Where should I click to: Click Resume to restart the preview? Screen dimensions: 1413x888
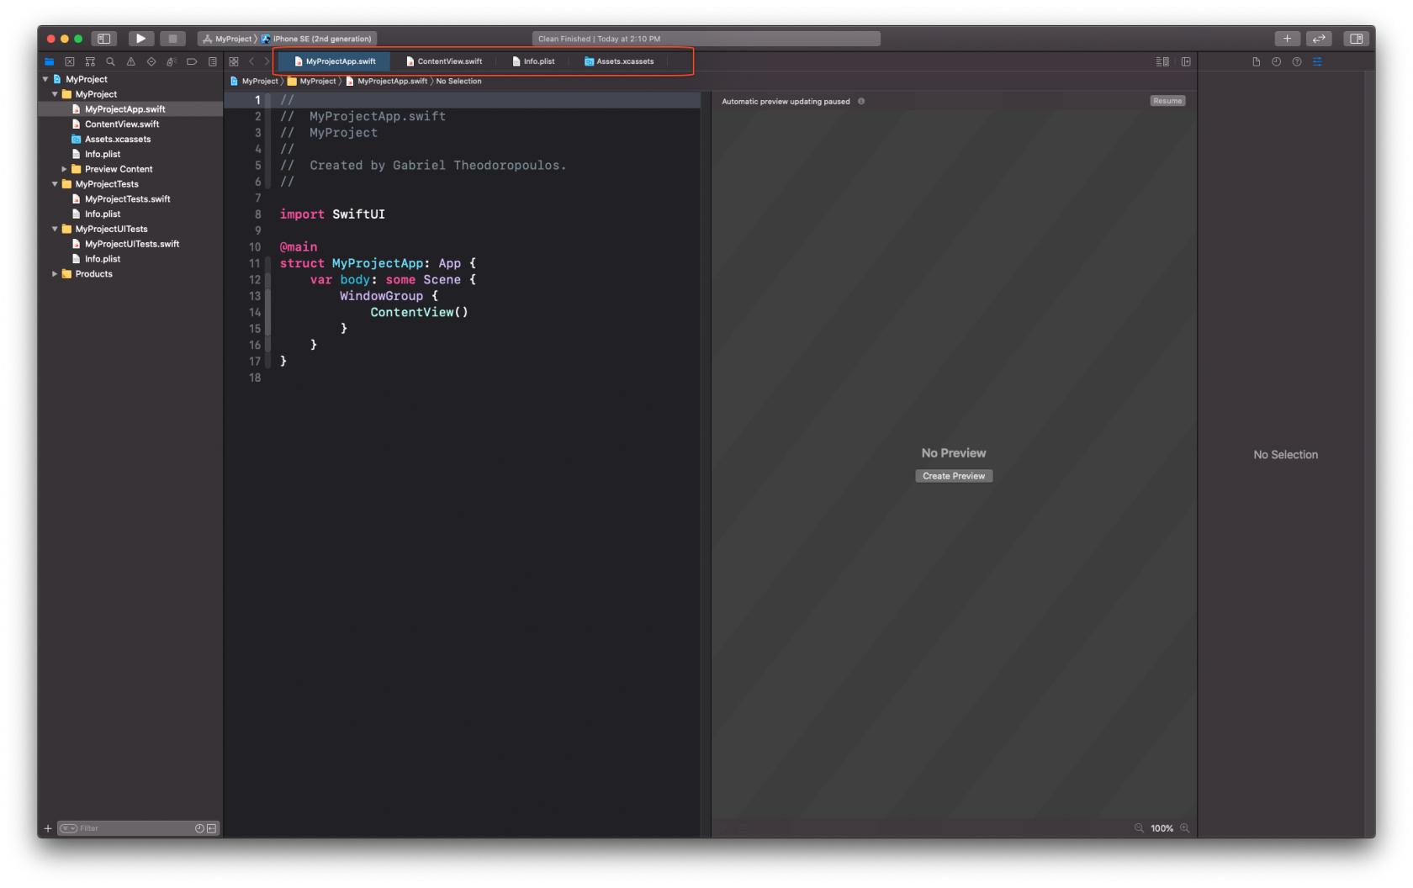1167,100
